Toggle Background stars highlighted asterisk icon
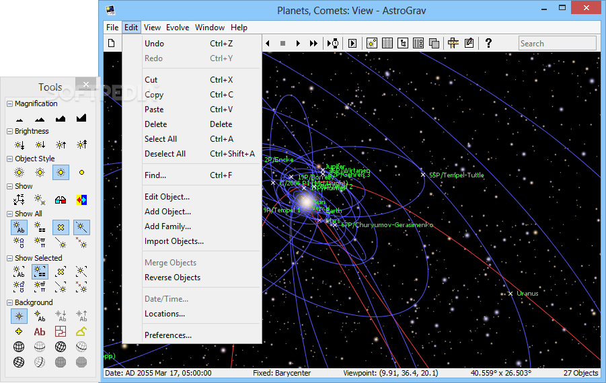 coord(20,316)
